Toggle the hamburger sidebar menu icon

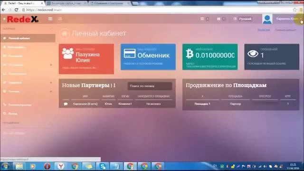[x=50, y=19]
